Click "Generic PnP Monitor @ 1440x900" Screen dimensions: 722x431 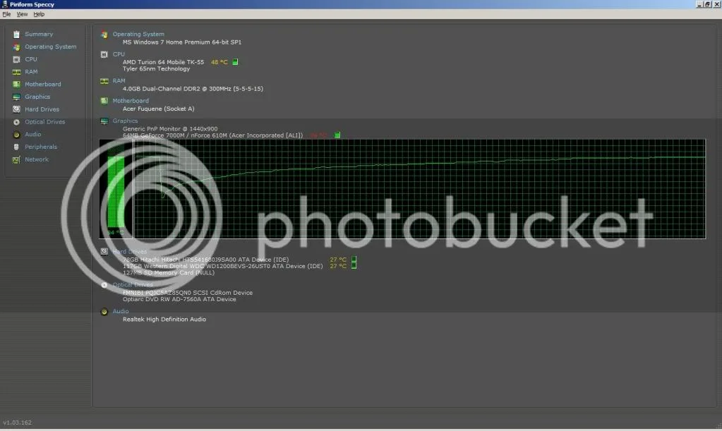[170, 129]
